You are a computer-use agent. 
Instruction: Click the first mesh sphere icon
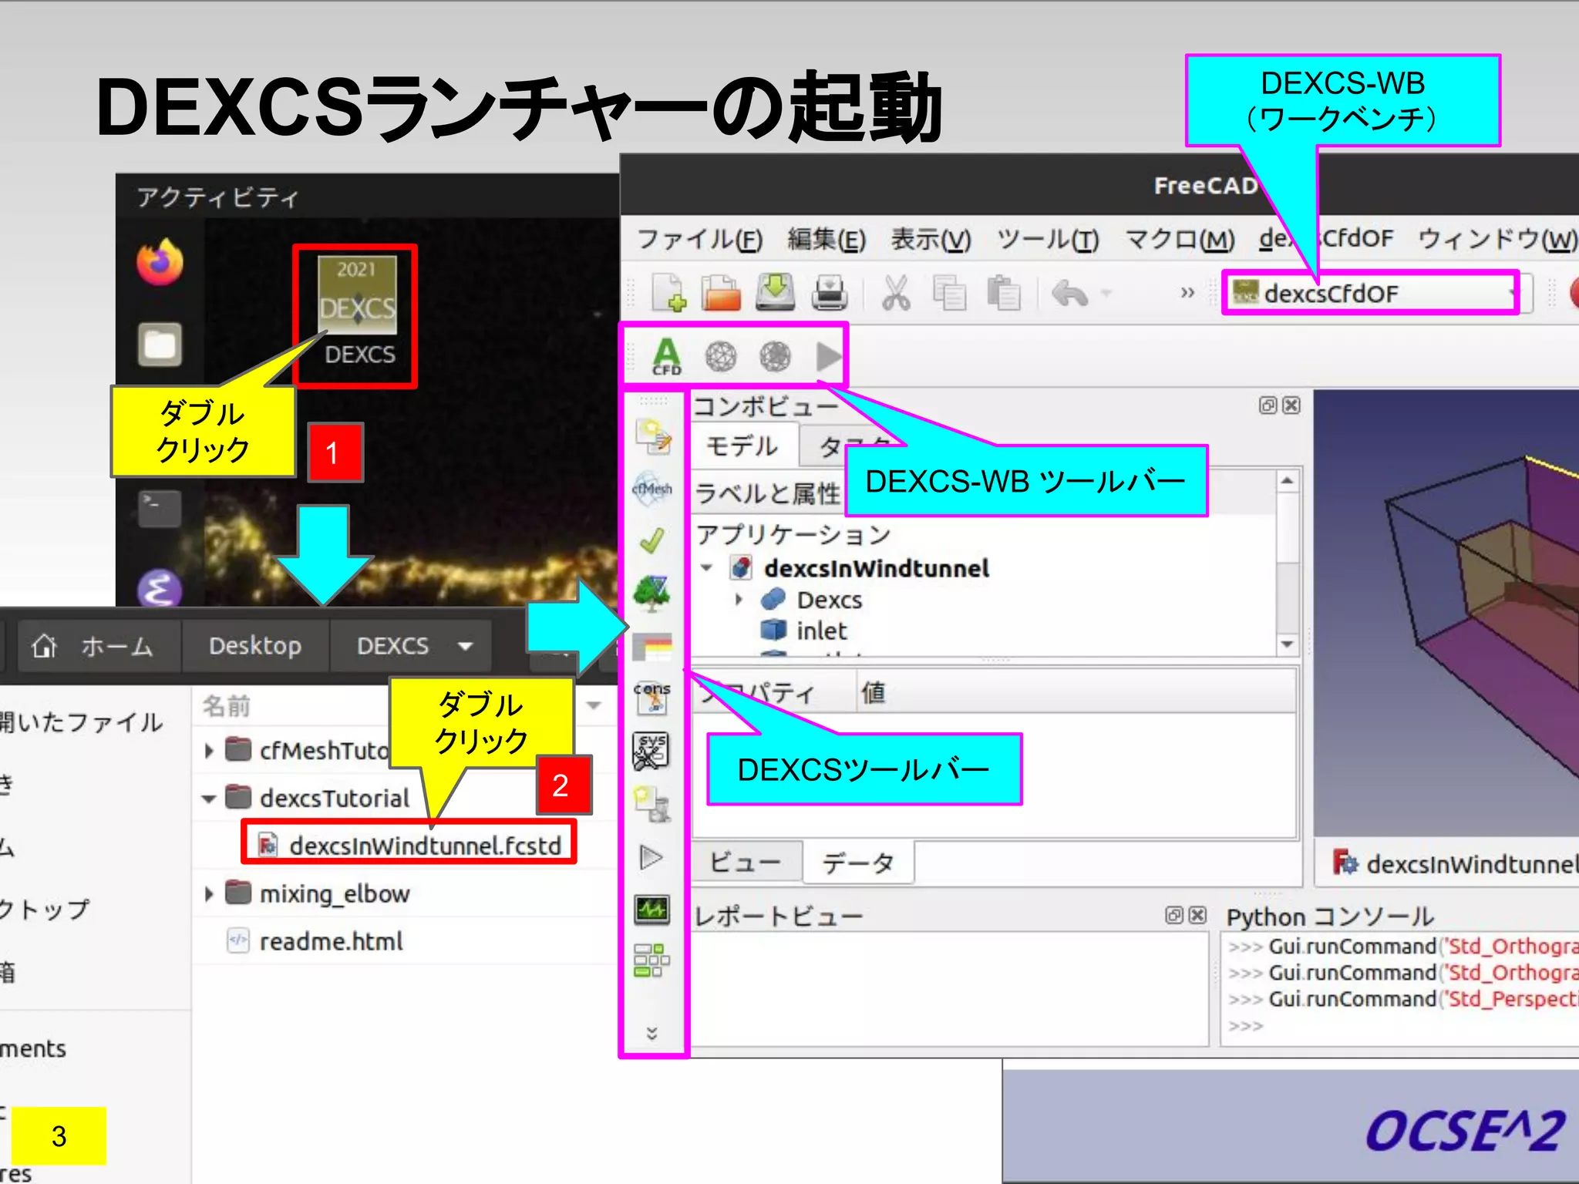coord(721,357)
